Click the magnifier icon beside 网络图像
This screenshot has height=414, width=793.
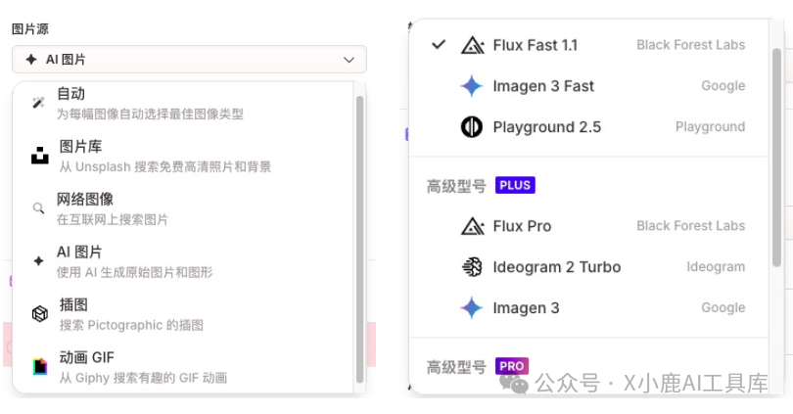point(38,207)
